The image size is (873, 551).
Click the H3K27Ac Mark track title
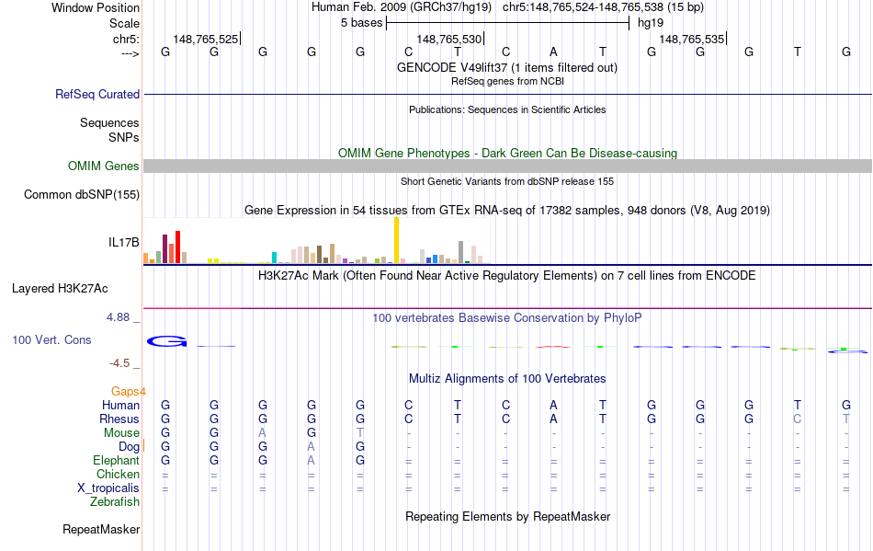(x=506, y=276)
